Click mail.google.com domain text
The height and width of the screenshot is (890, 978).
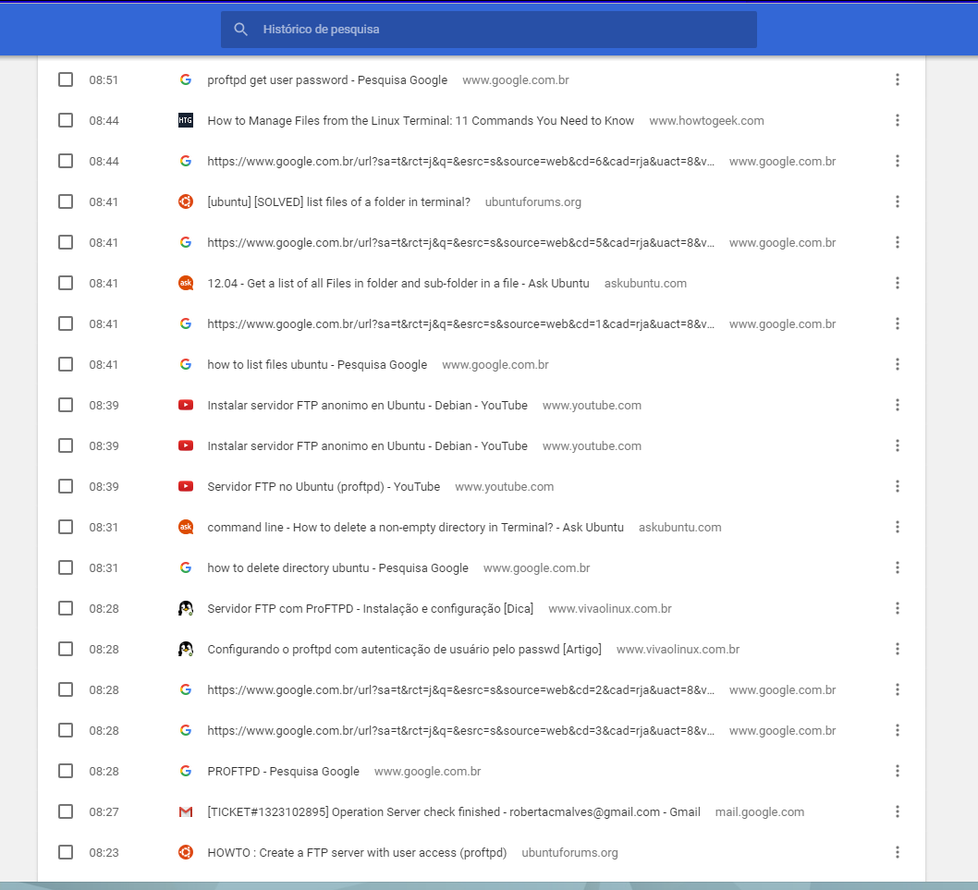(759, 811)
